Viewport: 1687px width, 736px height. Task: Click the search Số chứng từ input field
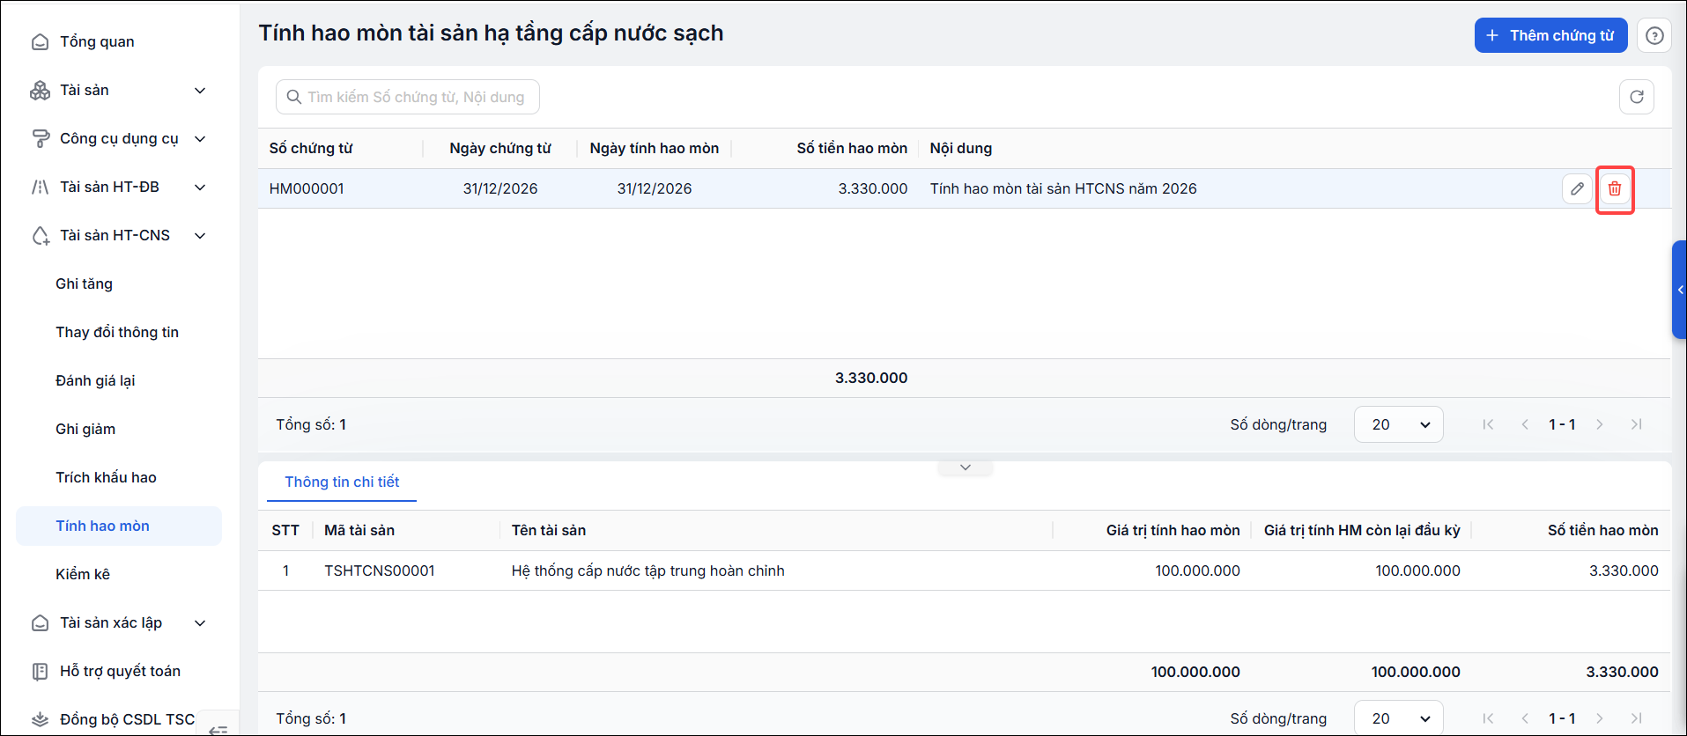click(408, 97)
